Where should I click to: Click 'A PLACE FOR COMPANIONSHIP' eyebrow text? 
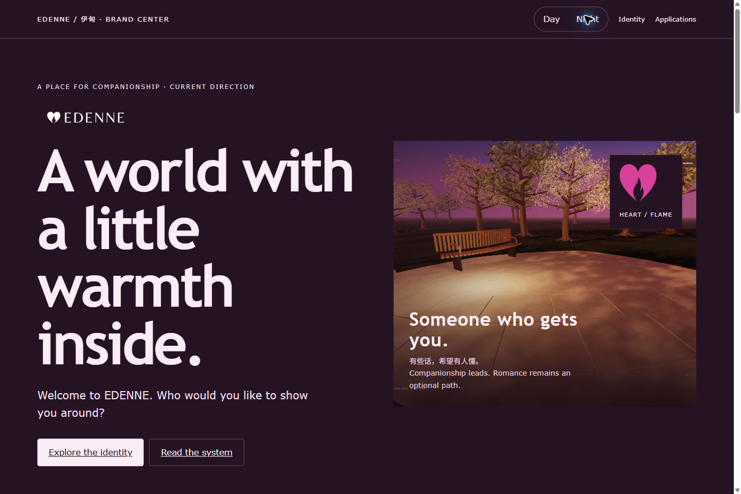pos(99,86)
